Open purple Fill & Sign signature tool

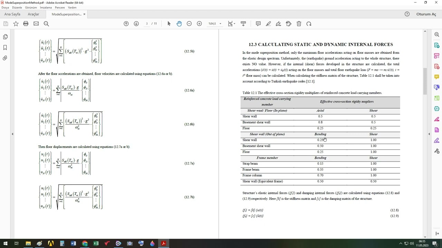tap(436, 141)
